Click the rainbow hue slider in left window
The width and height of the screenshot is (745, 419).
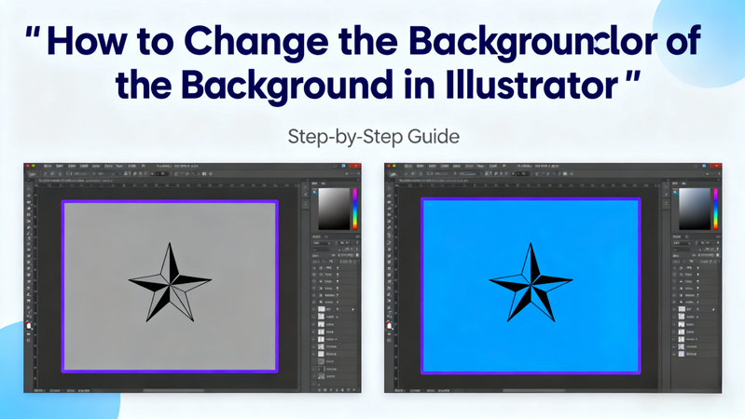[x=354, y=209]
